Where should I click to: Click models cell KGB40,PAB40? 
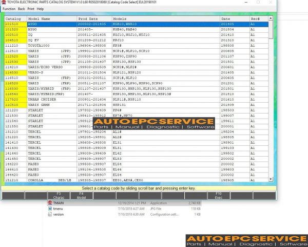click(166, 29)
